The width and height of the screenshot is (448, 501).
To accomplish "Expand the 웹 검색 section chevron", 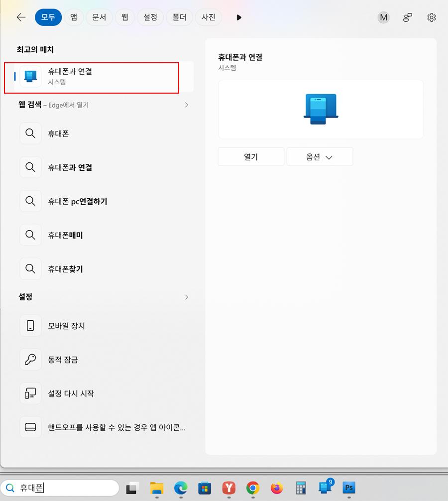I will click(x=187, y=105).
